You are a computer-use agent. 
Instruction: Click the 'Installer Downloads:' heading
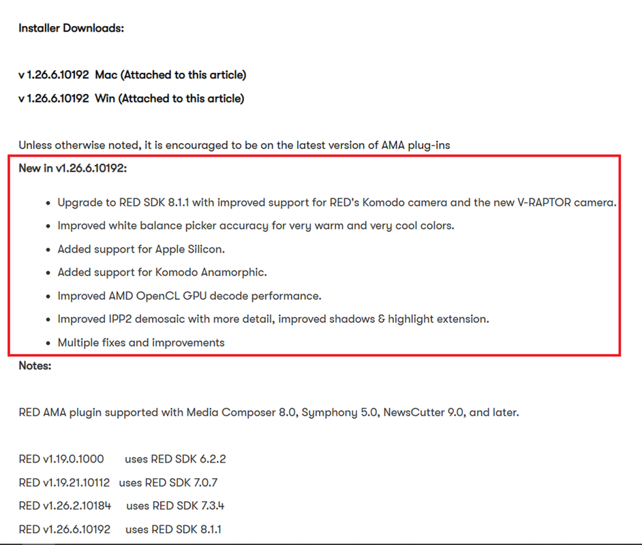click(72, 28)
